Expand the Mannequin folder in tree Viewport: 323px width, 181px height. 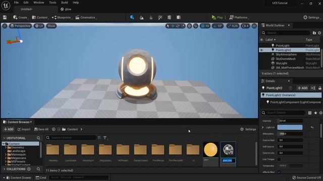coord(6,154)
